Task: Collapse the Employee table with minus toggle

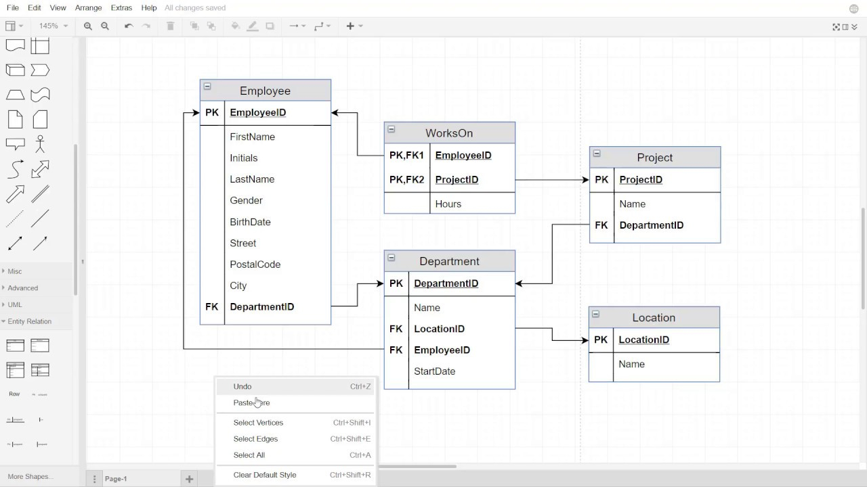Action: point(207,87)
